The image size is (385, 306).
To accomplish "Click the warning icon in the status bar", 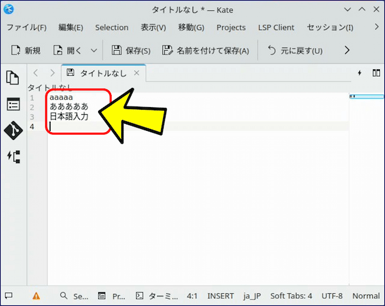I will pos(36,296).
